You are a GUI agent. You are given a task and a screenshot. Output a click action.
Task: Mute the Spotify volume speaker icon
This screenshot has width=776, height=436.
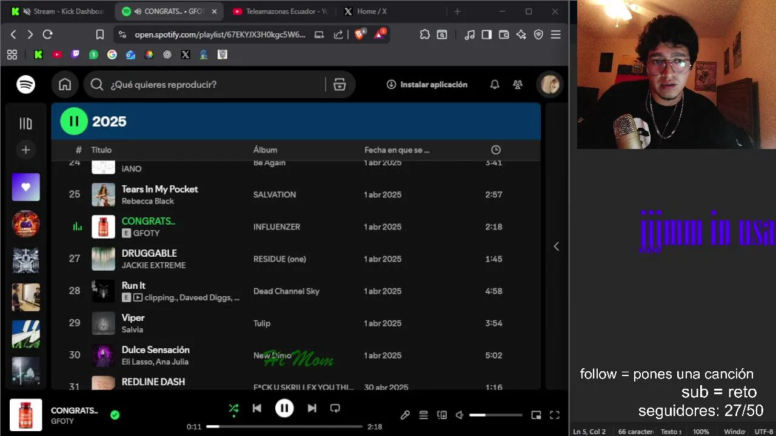pyautogui.click(x=460, y=415)
